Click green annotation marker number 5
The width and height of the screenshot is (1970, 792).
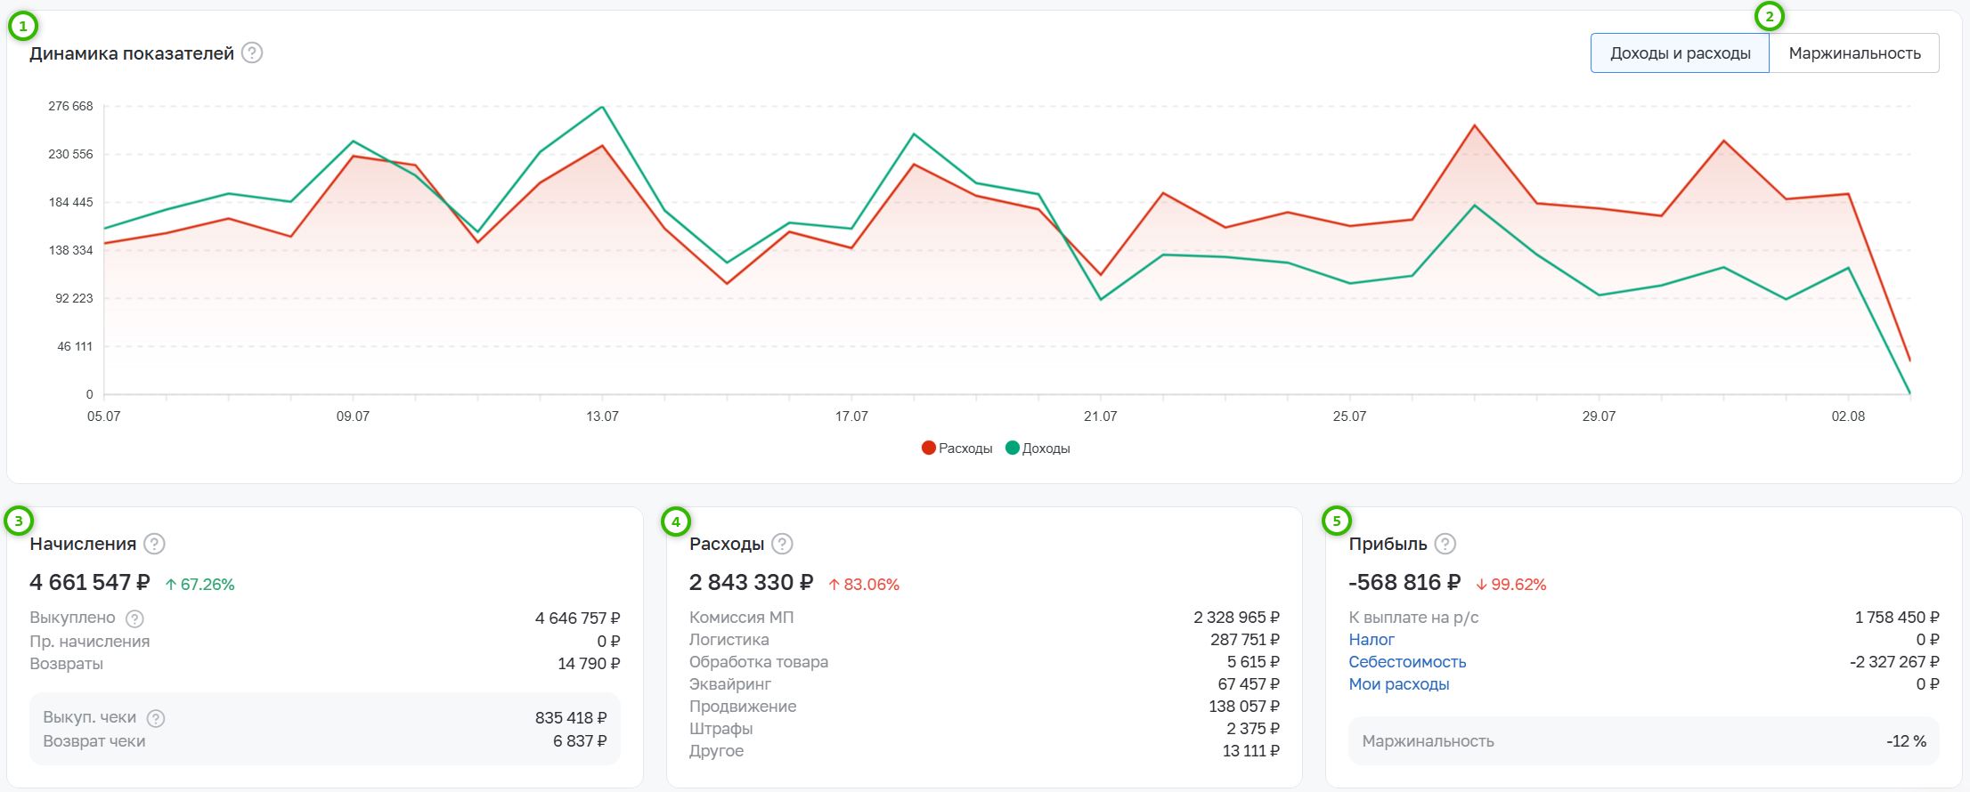1336,521
